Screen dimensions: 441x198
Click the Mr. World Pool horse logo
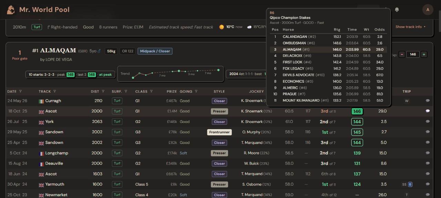[11, 10]
